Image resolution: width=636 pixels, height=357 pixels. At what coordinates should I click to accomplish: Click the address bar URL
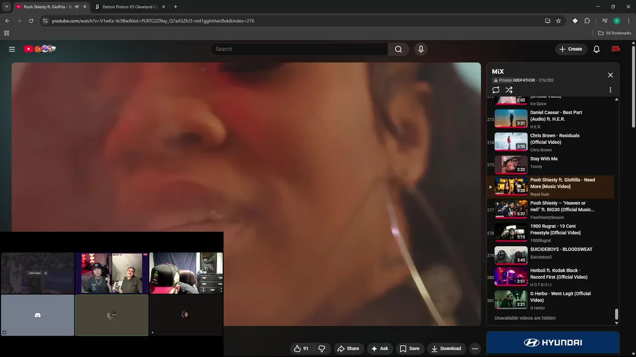click(x=153, y=21)
